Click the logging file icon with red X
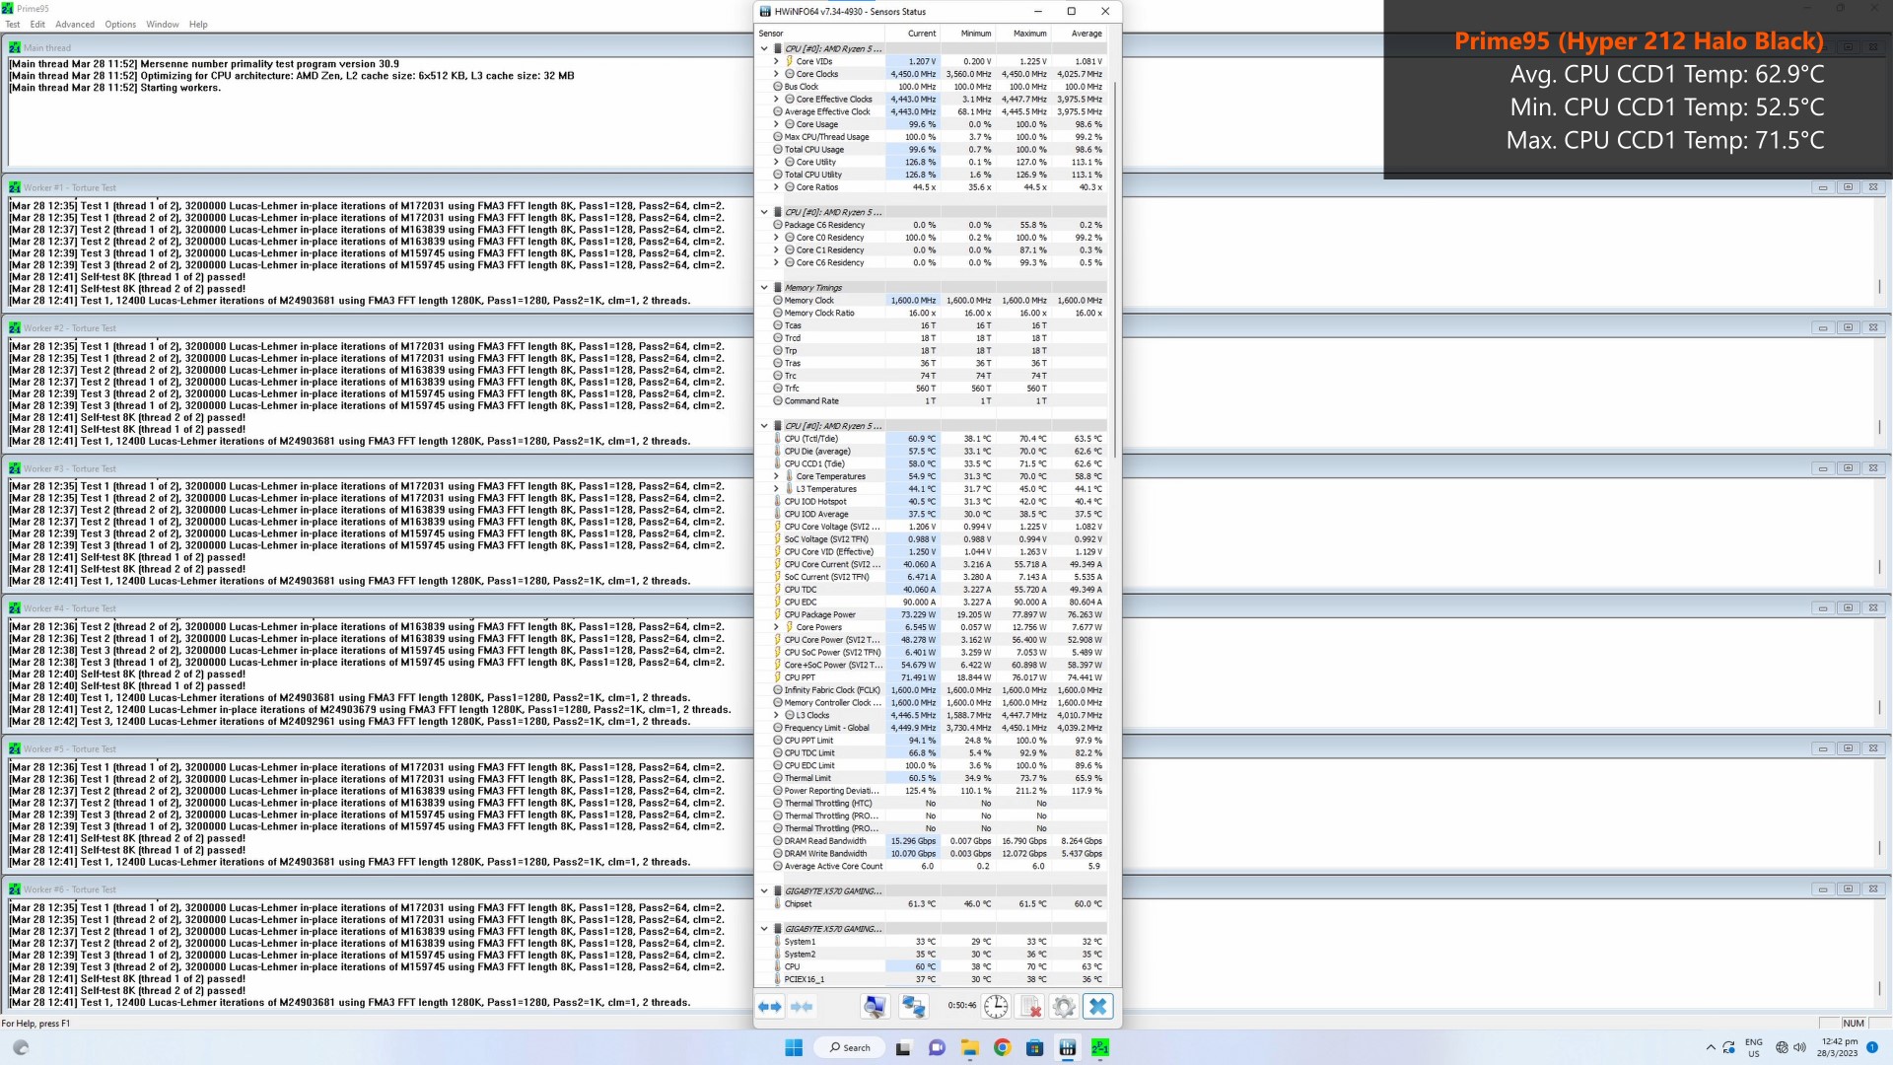 (x=1030, y=1006)
